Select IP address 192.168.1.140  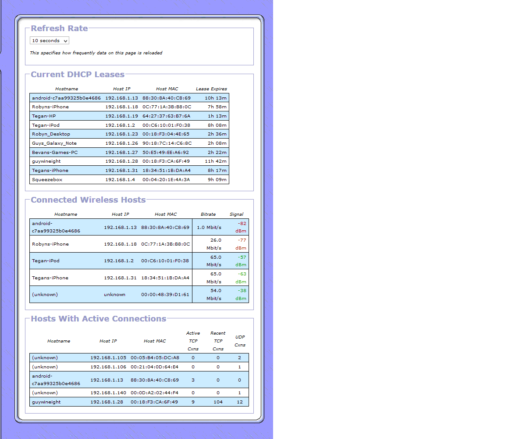(x=108, y=393)
